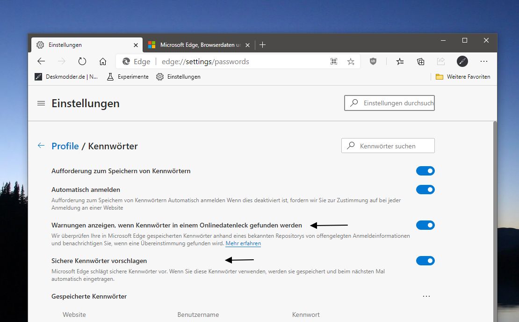Click the Kennwort column header
Image resolution: width=519 pixels, height=322 pixels.
[x=306, y=315]
